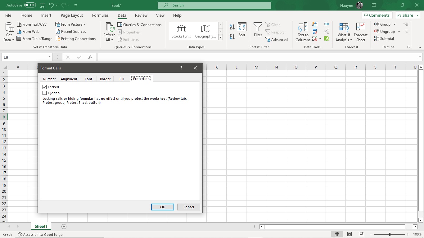Cancel the Format Cells dialog
Viewport: 424px width, 238px height.
click(189, 207)
